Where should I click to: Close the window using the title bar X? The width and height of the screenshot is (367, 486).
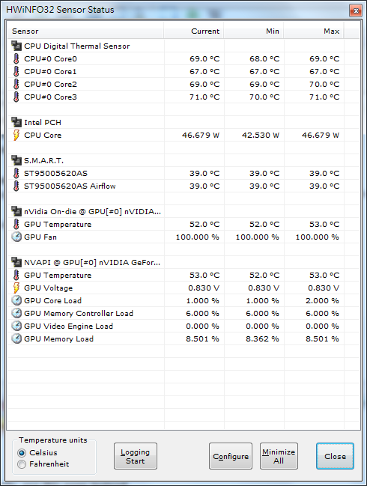tap(356, 10)
